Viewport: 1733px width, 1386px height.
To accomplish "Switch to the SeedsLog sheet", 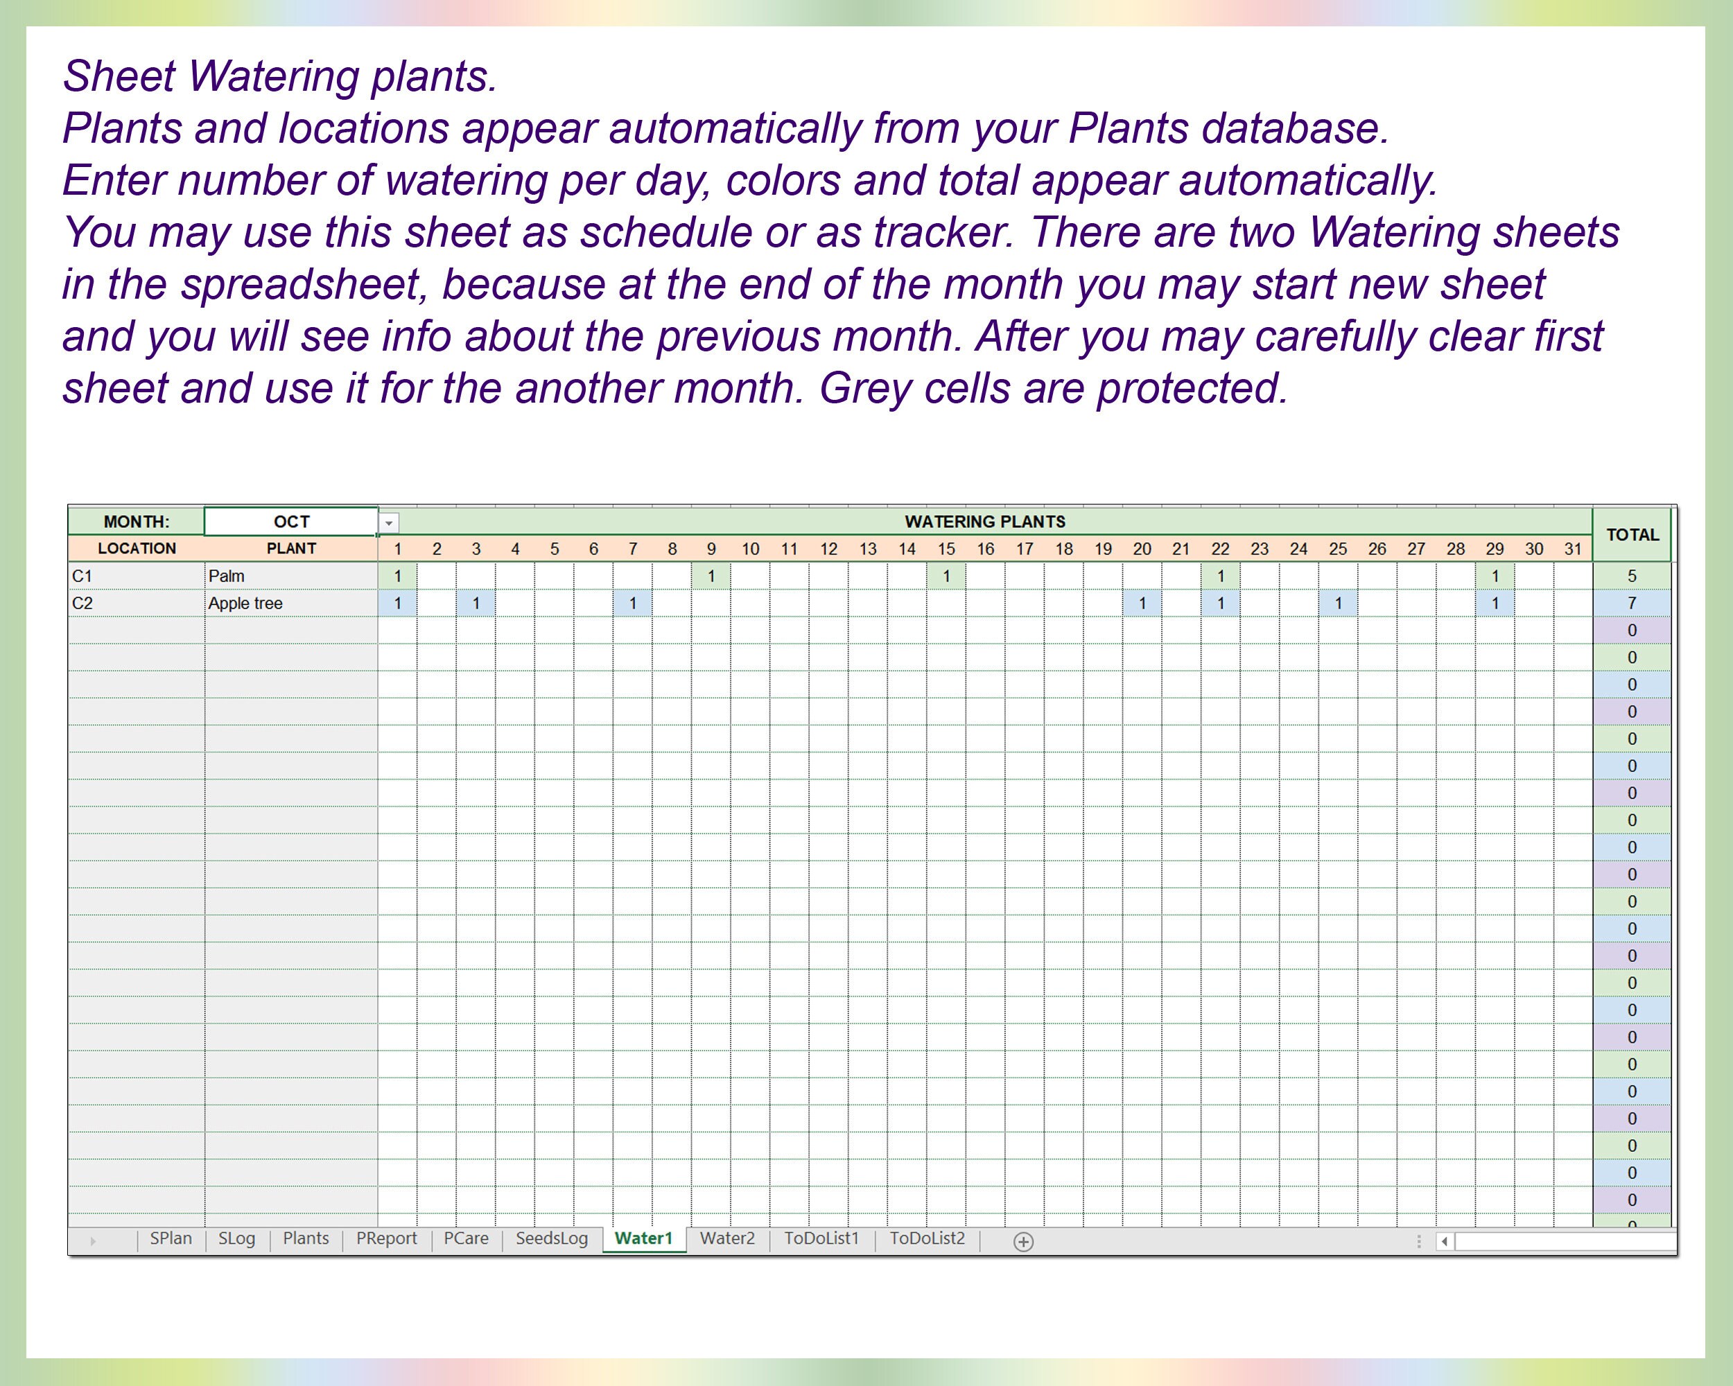I will click(x=551, y=1240).
